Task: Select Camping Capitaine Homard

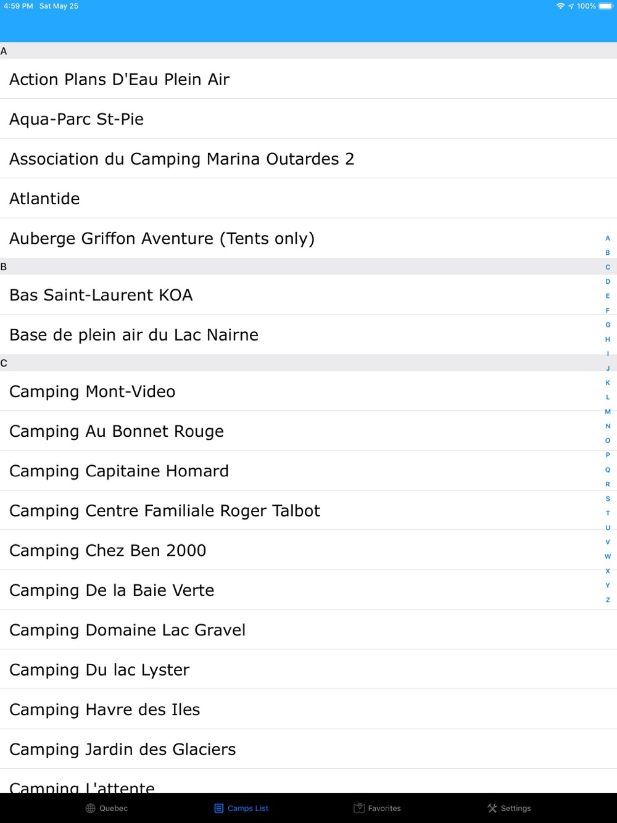Action: click(x=119, y=471)
